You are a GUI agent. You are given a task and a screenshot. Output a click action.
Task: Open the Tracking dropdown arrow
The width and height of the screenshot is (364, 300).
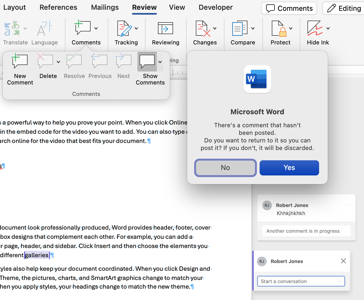pos(137,28)
